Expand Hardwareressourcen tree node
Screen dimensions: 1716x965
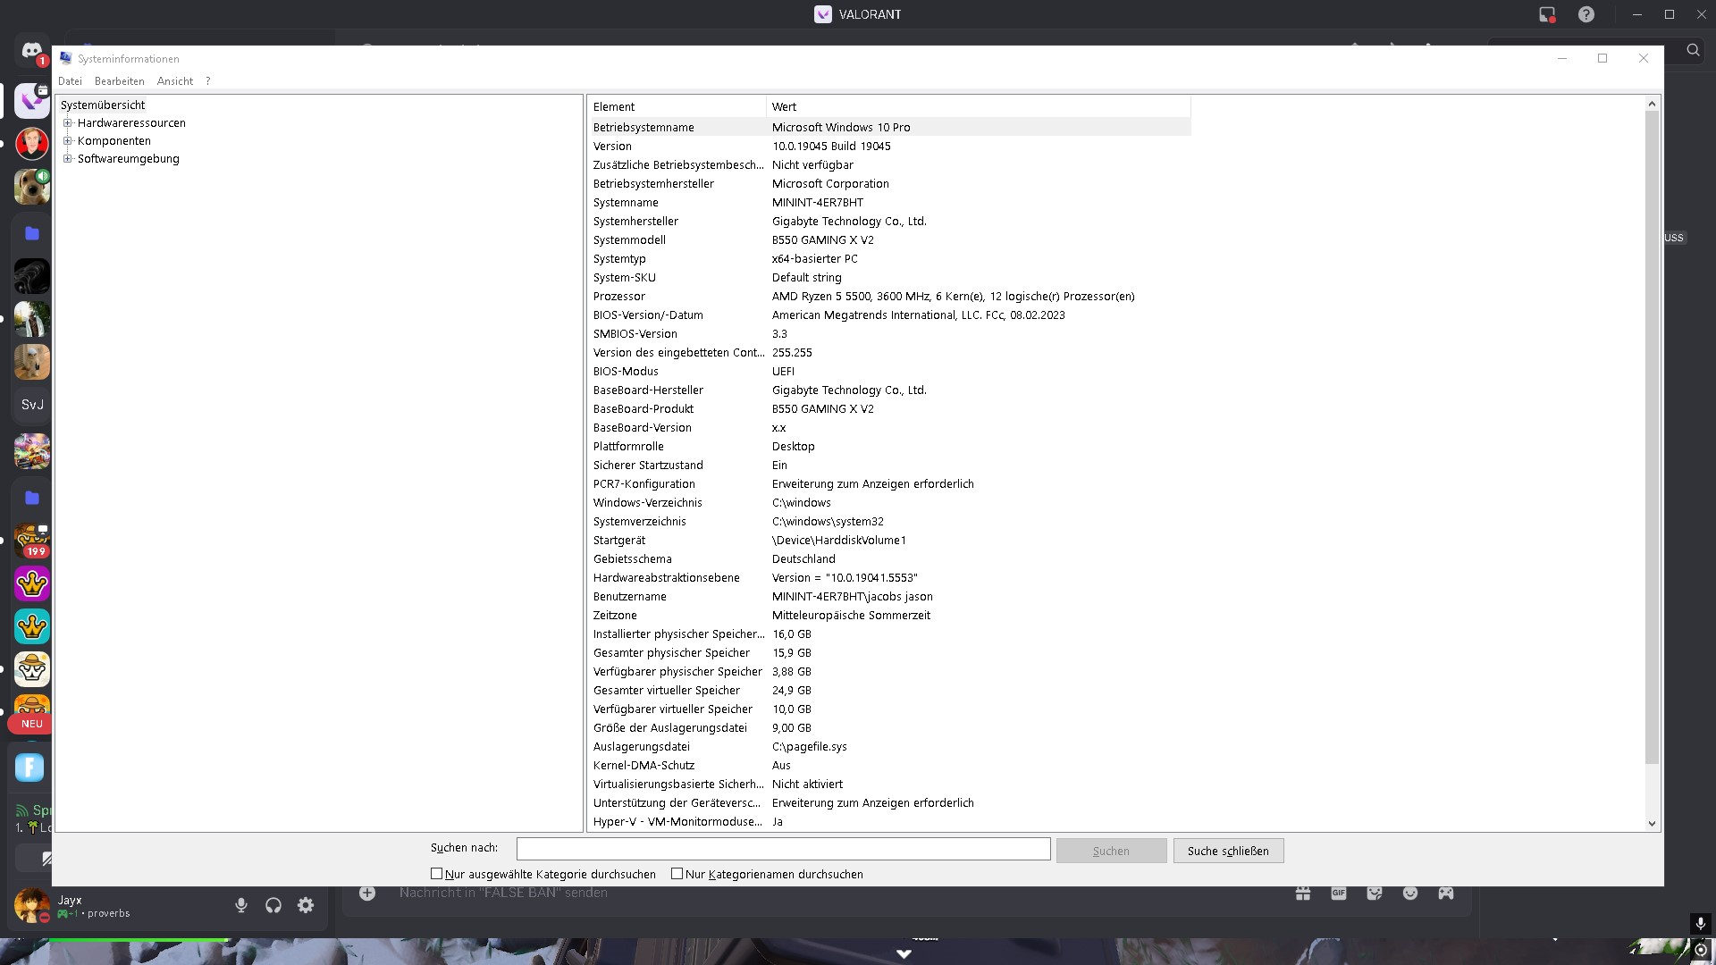coord(67,123)
